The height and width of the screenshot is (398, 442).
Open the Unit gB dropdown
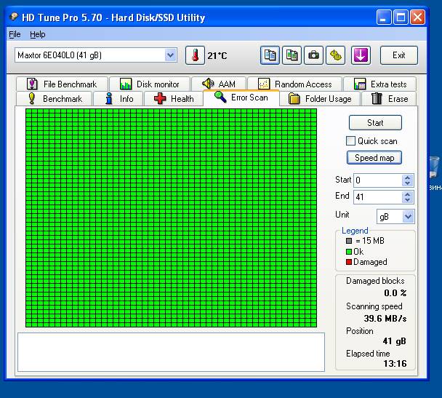tap(408, 216)
